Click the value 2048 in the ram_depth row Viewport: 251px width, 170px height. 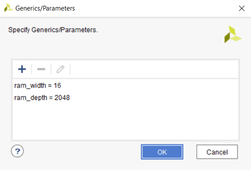click(62, 98)
